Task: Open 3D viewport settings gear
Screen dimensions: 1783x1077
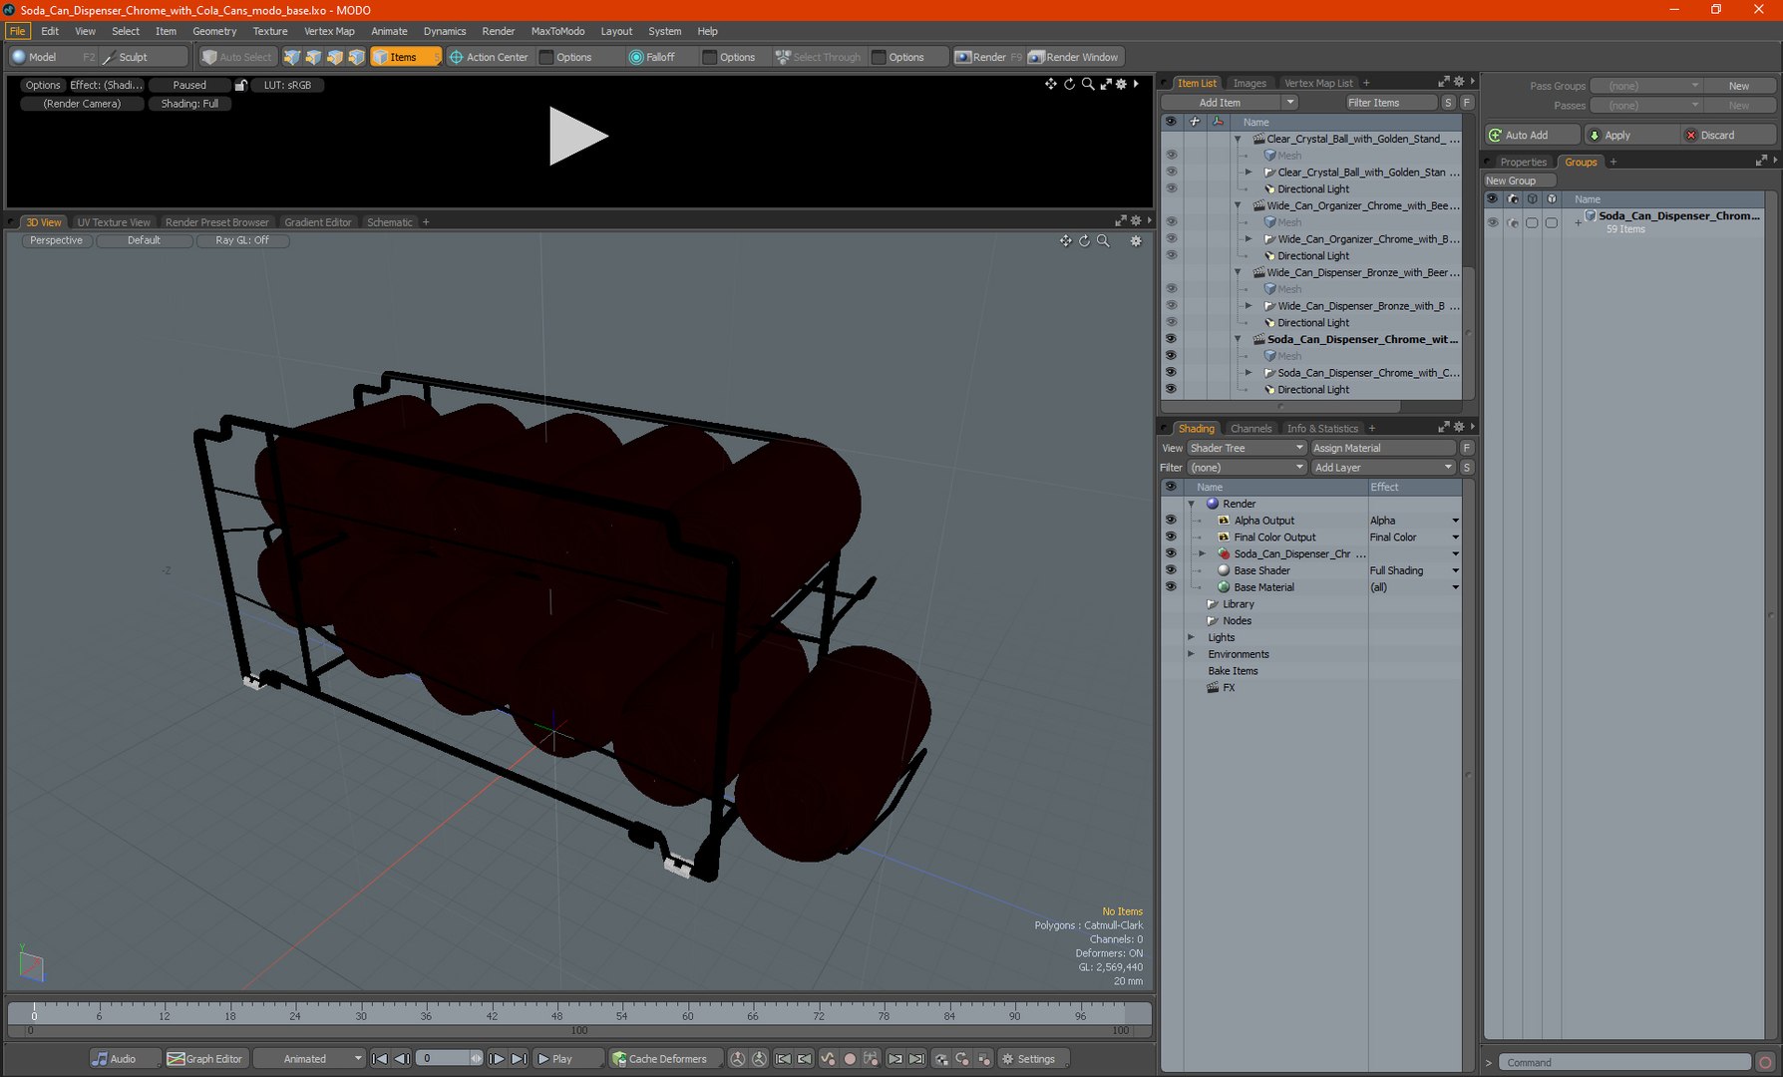Action: [x=1135, y=240]
